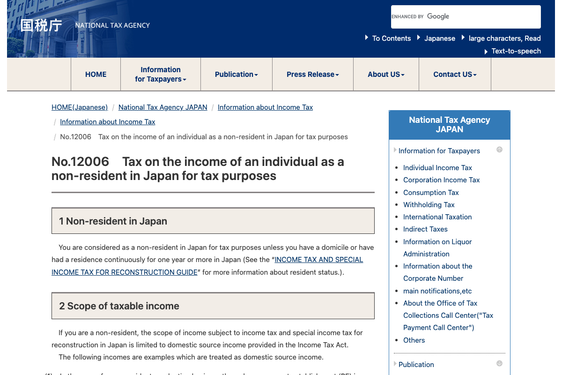Open the Publication dropdown menu
Viewport: 562px width, 375px height.
click(x=237, y=75)
